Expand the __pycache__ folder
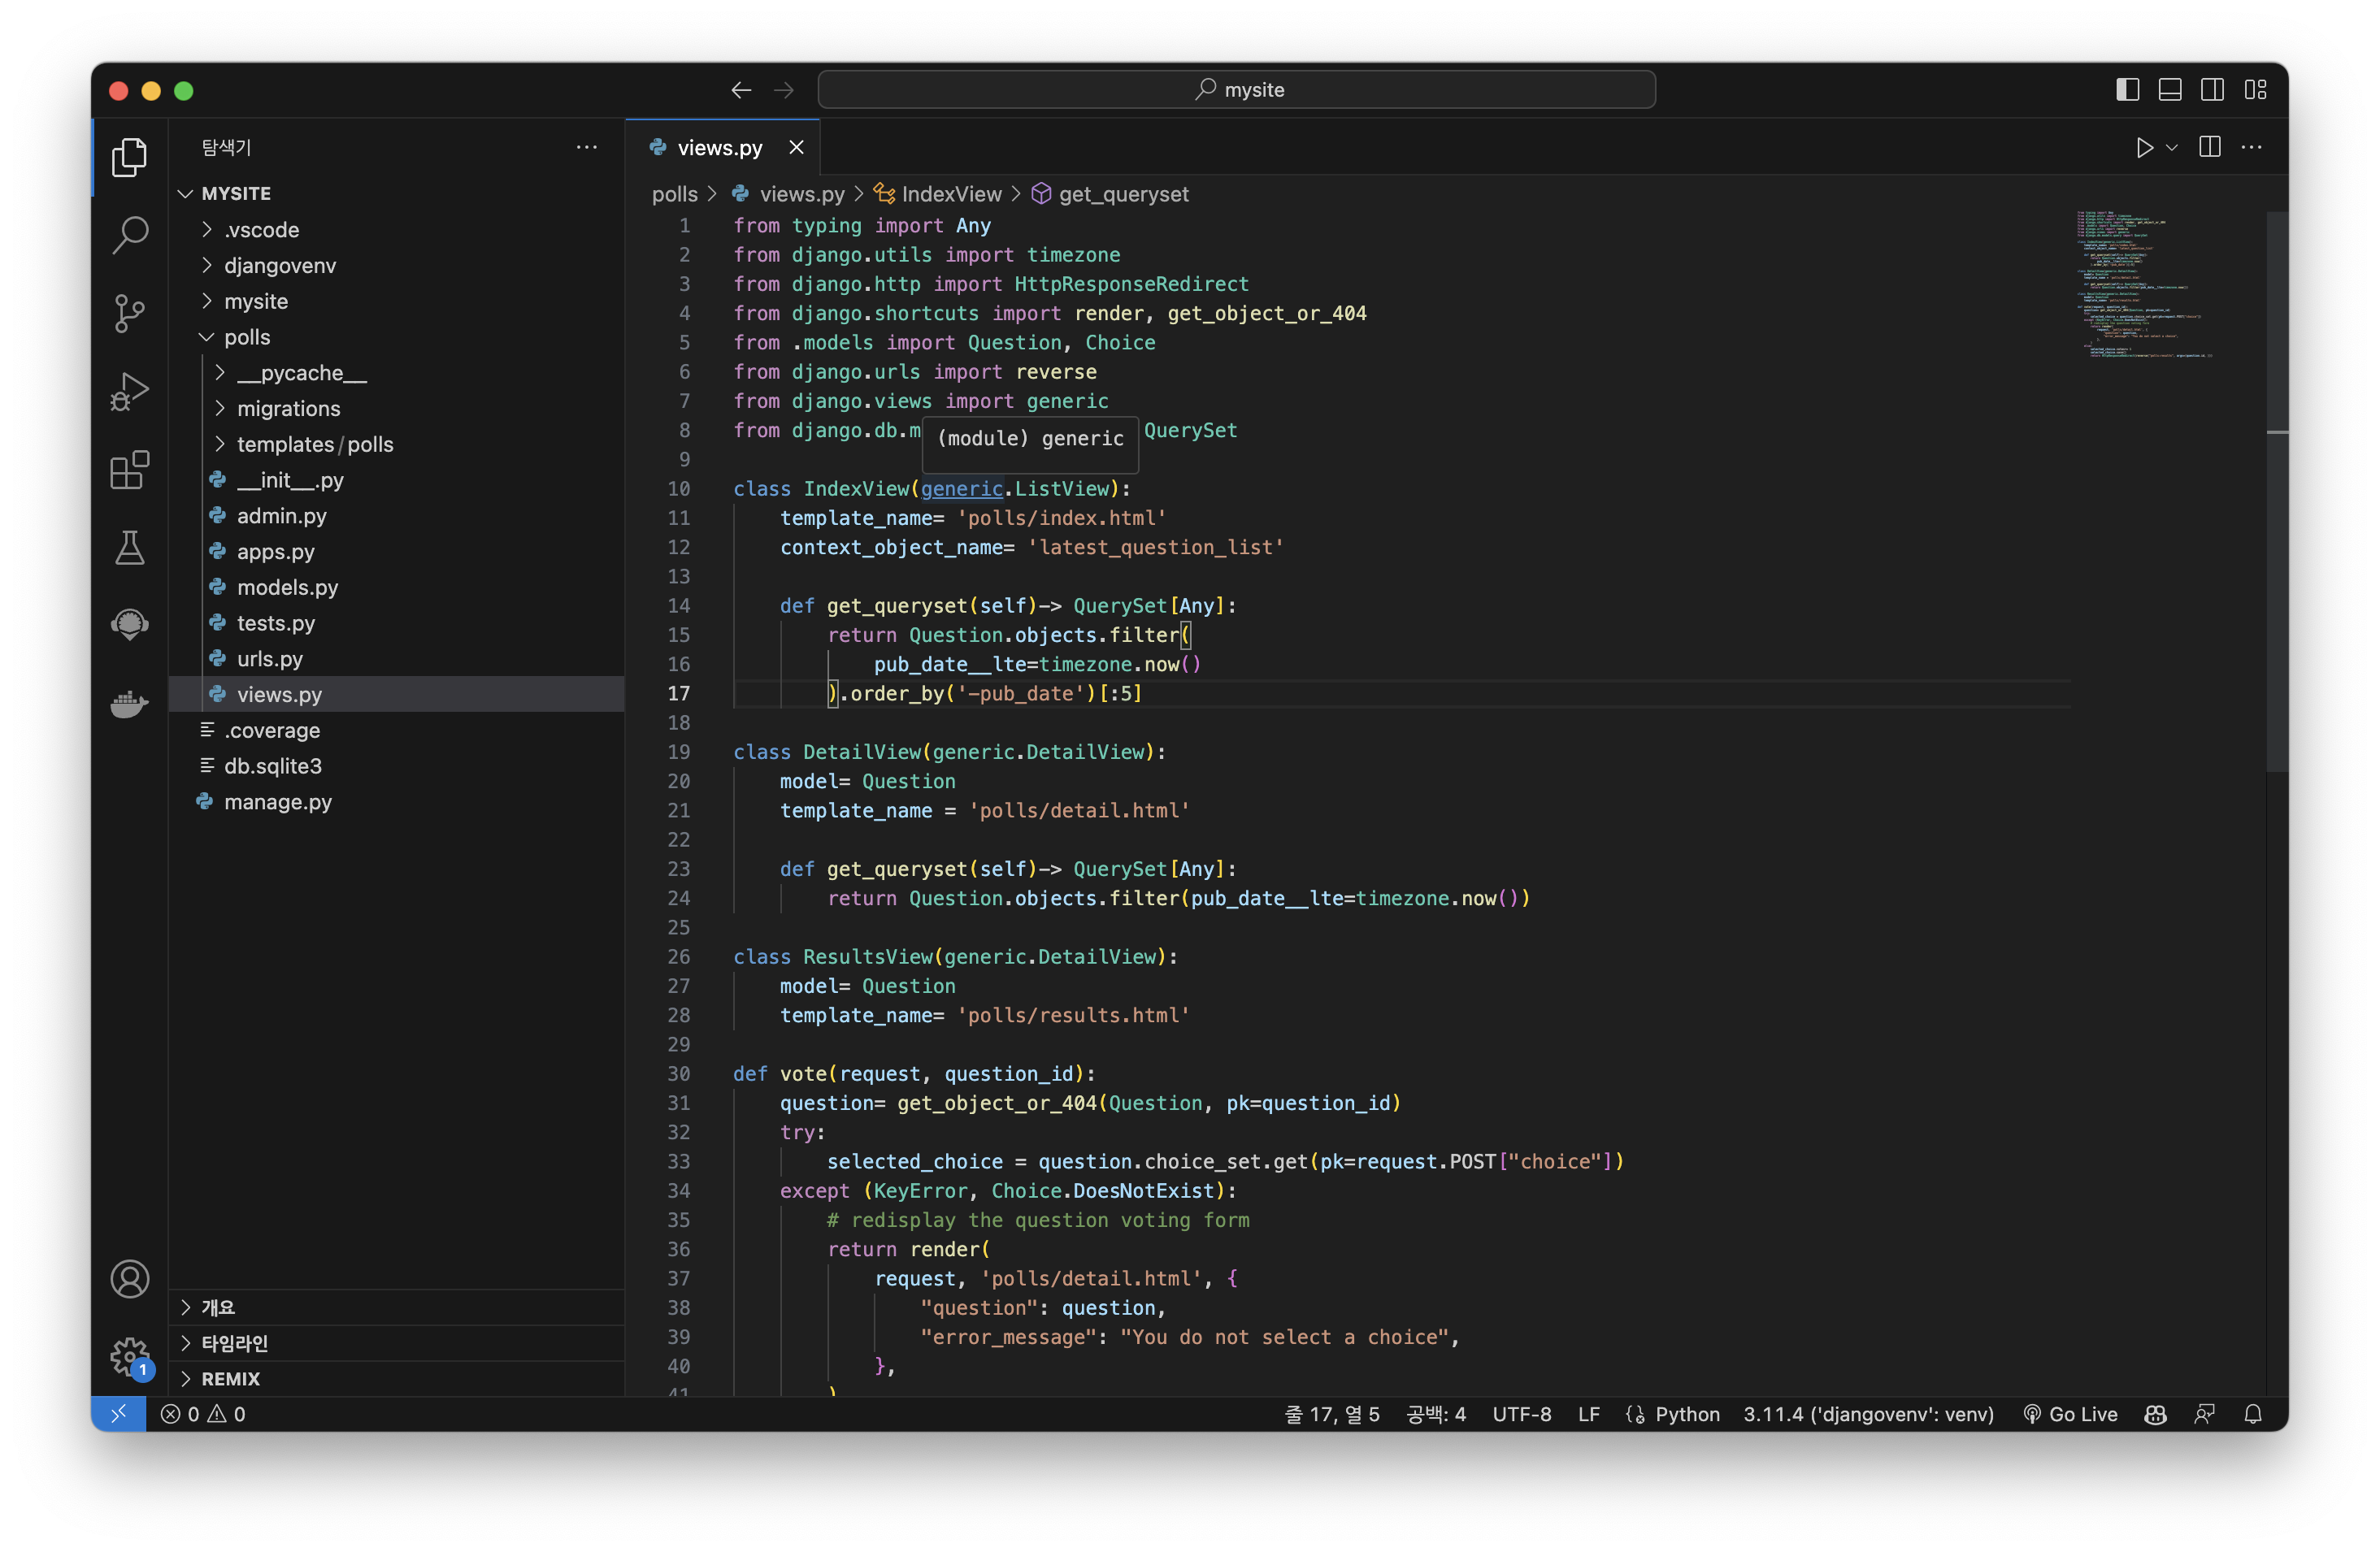The width and height of the screenshot is (2380, 1552). click(396, 373)
